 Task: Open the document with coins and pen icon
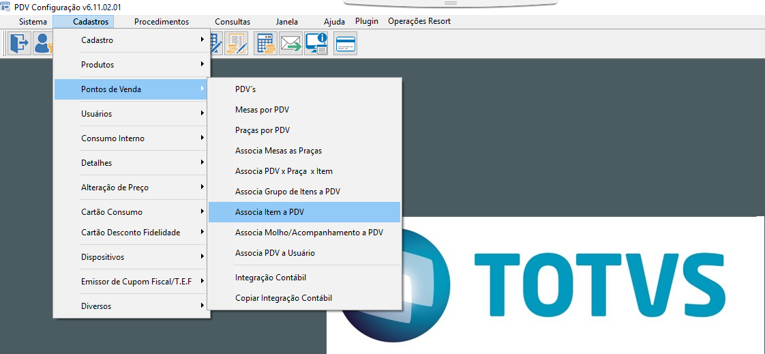[x=236, y=44]
